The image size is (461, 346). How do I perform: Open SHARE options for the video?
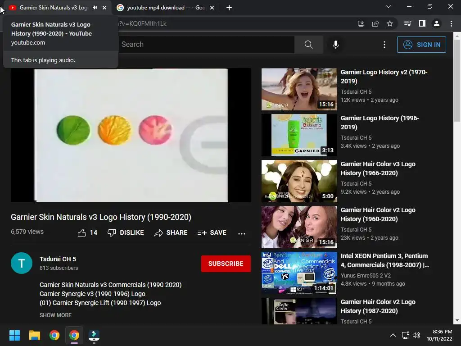(x=171, y=233)
